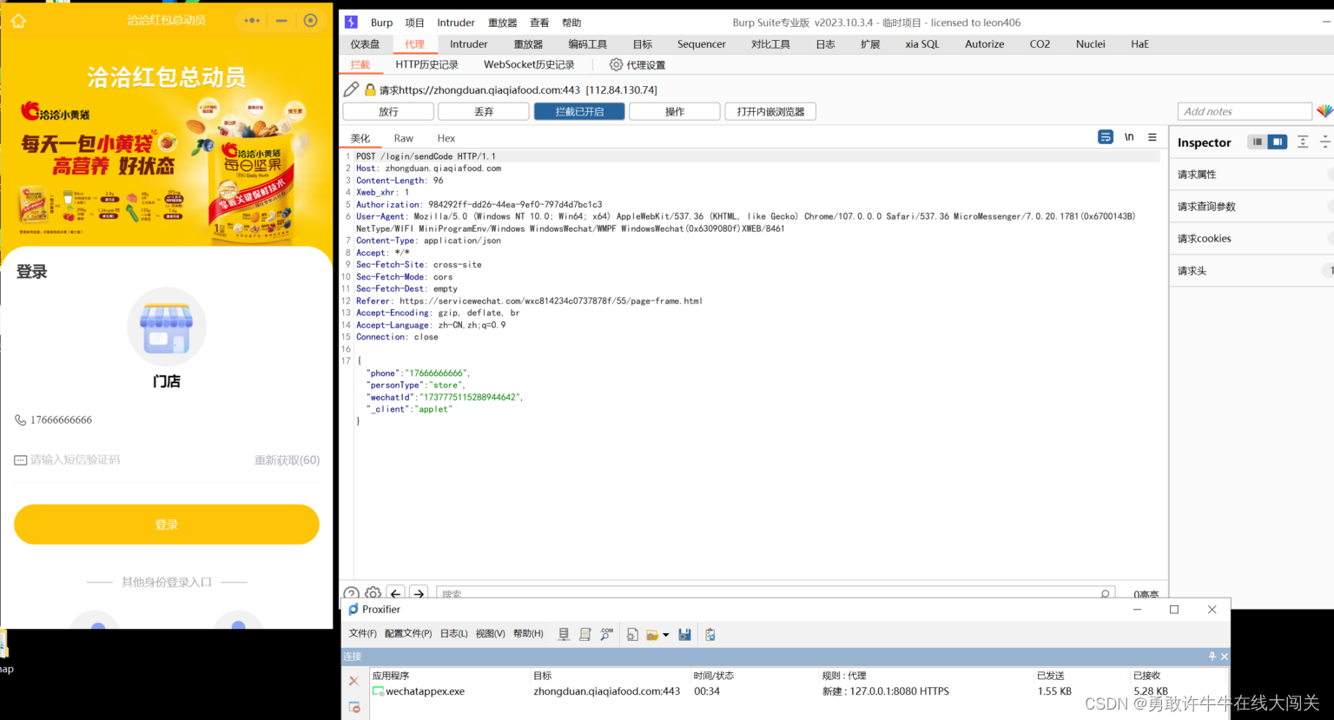The height and width of the screenshot is (720, 1334).
Task: Expand the 请求查询参数 Inspector section
Action: click(1251, 207)
